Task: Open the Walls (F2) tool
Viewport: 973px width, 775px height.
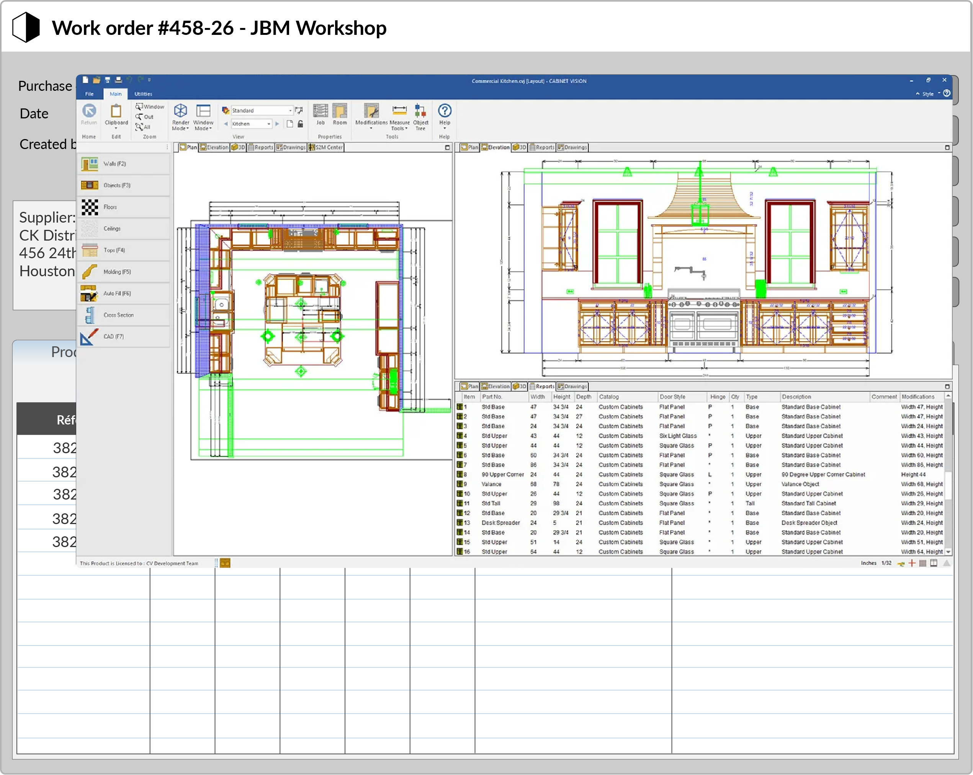Action: [x=123, y=164]
